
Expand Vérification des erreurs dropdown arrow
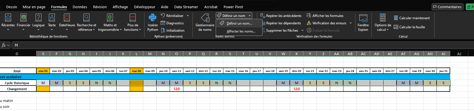click(x=351, y=23)
